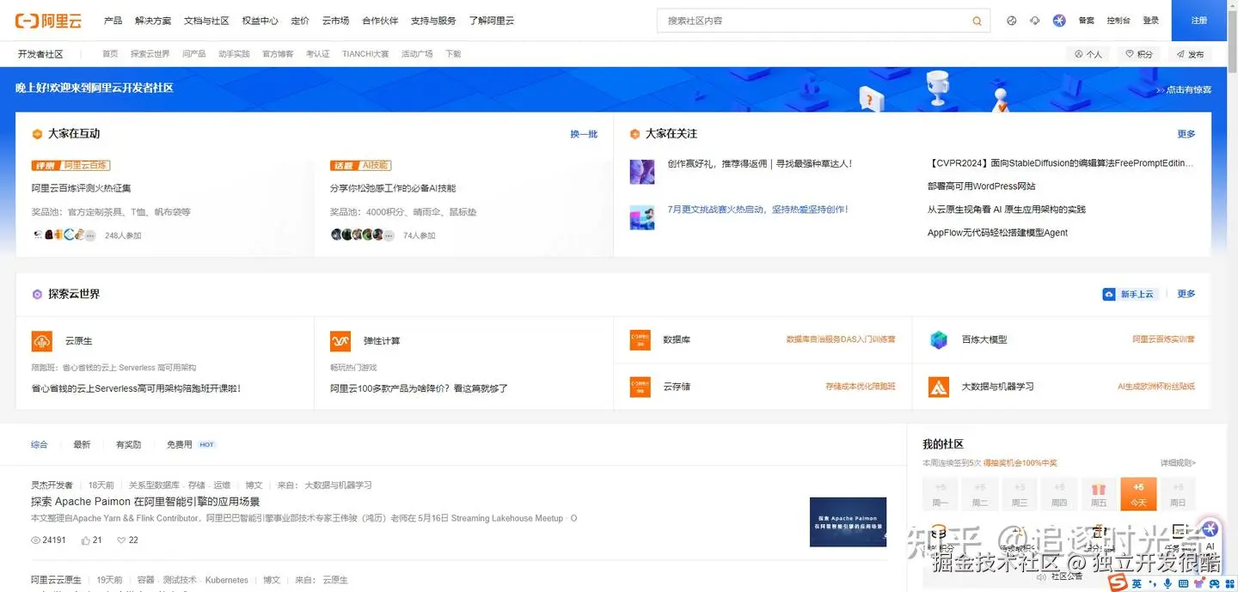Open TIANCHI大赛 in community nav
The image size is (1238, 592).
(365, 54)
